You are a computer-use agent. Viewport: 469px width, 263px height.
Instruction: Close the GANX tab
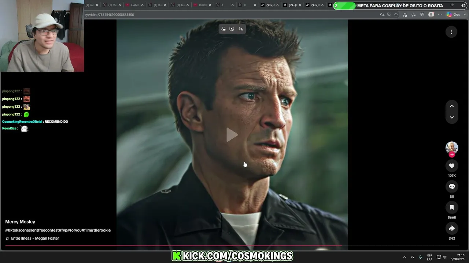143,5
